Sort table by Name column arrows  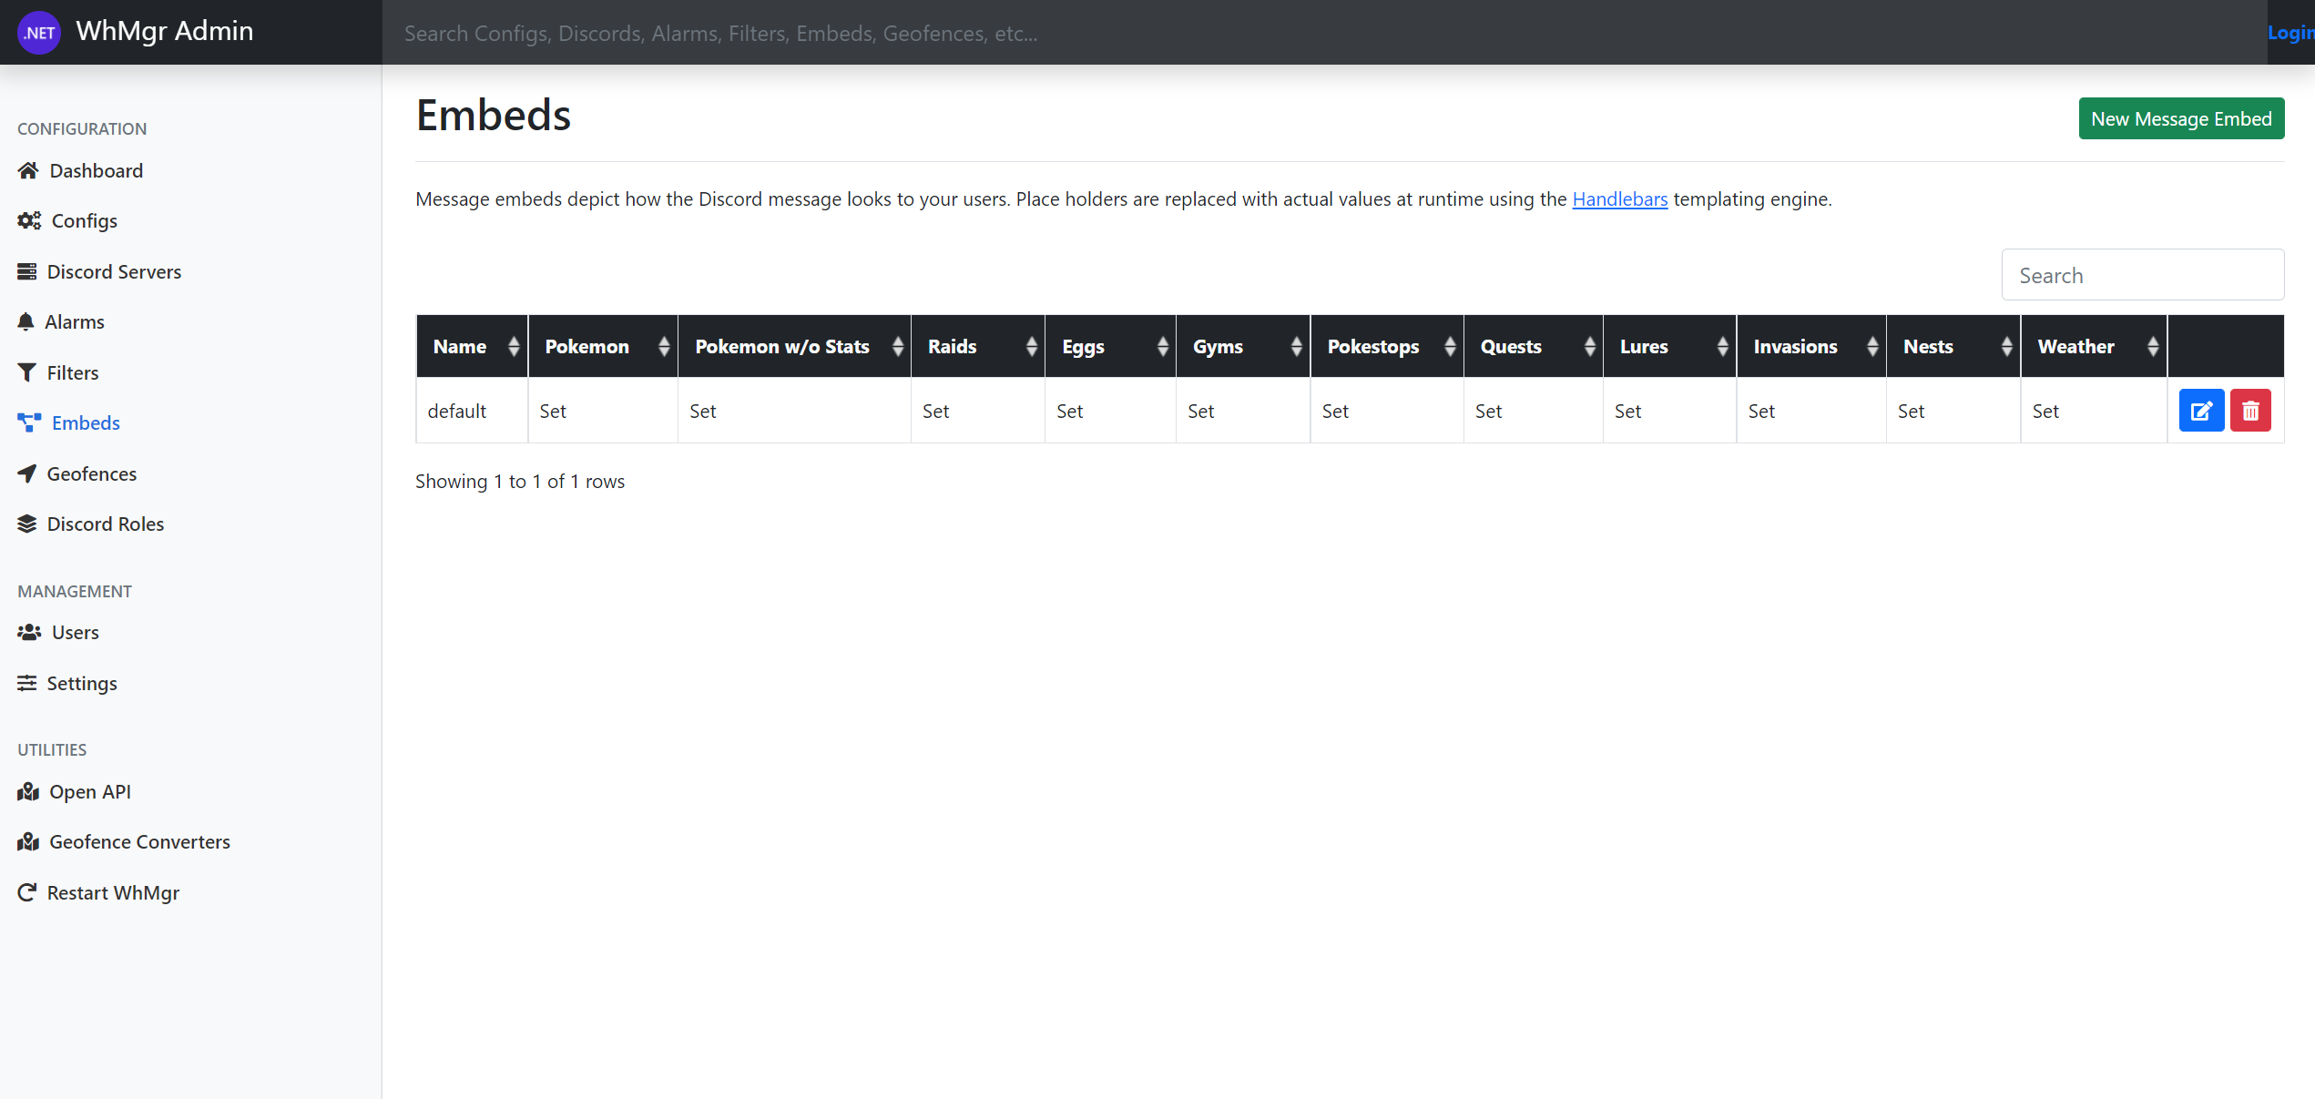pos(514,347)
